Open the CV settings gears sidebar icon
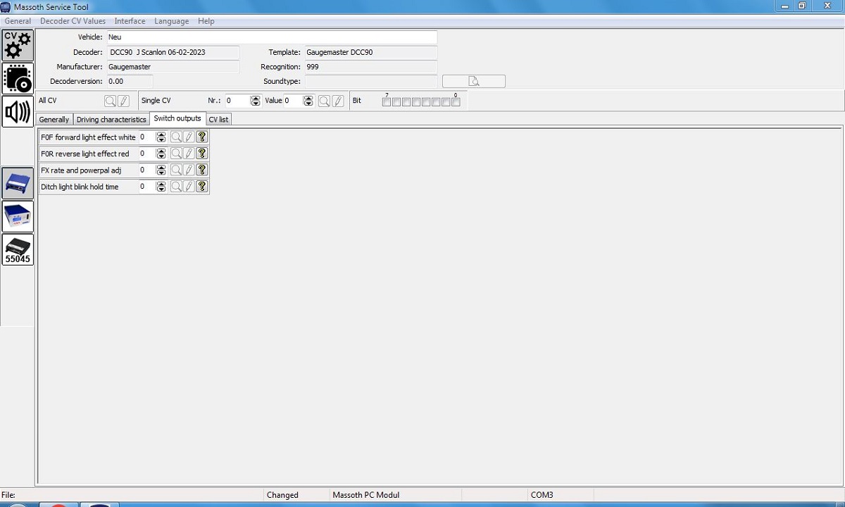This screenshot has height=507, width=845. coord(18,45)
